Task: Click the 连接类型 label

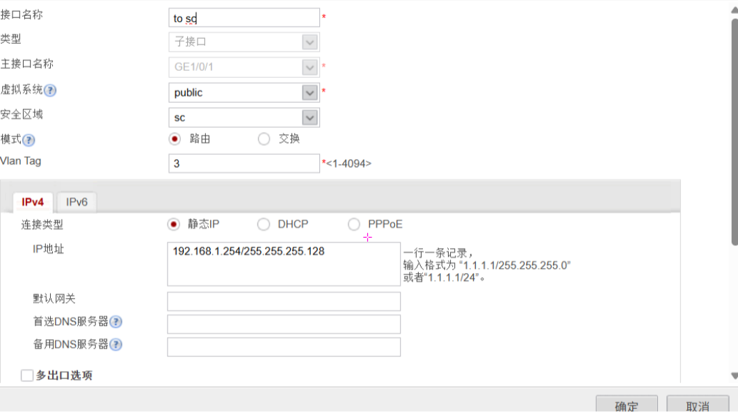Action: pos(42,225)
